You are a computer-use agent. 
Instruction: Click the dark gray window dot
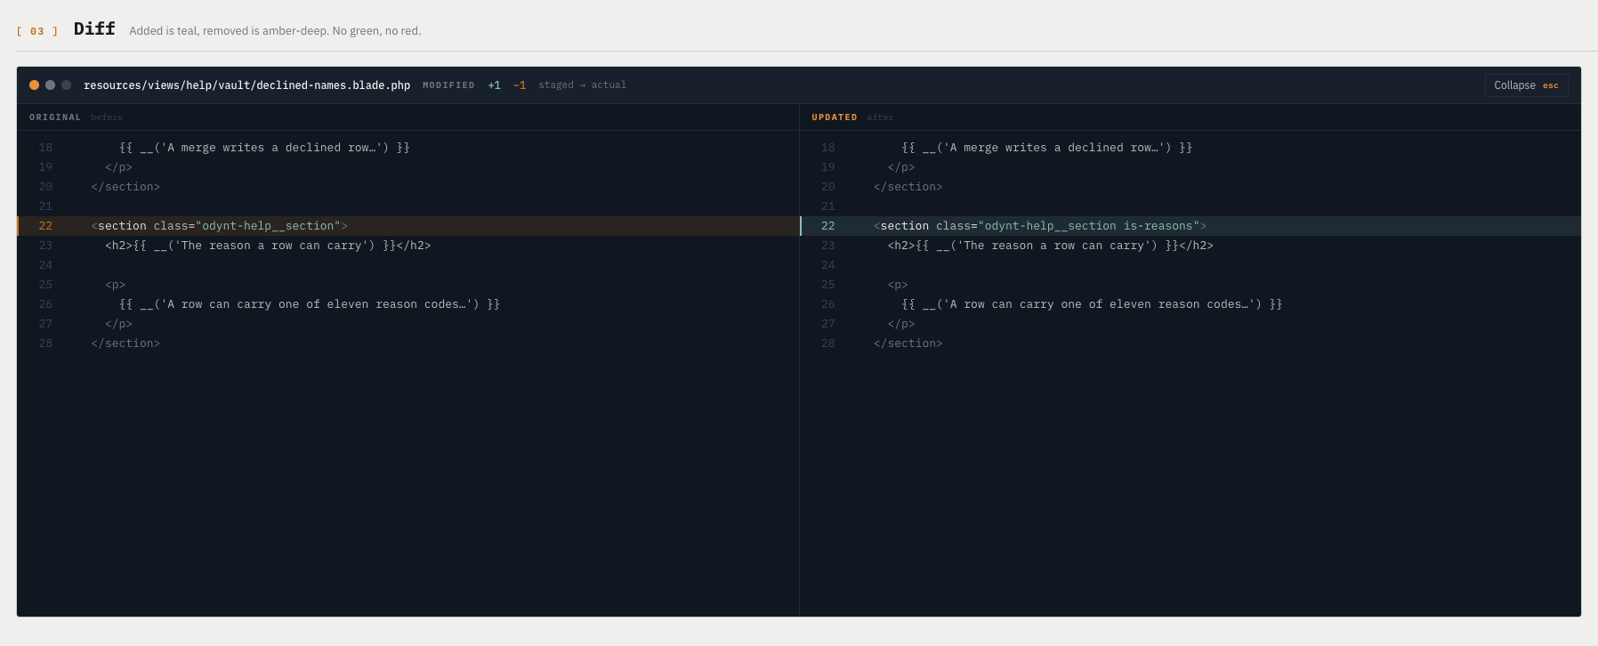[x=66, y=85]
